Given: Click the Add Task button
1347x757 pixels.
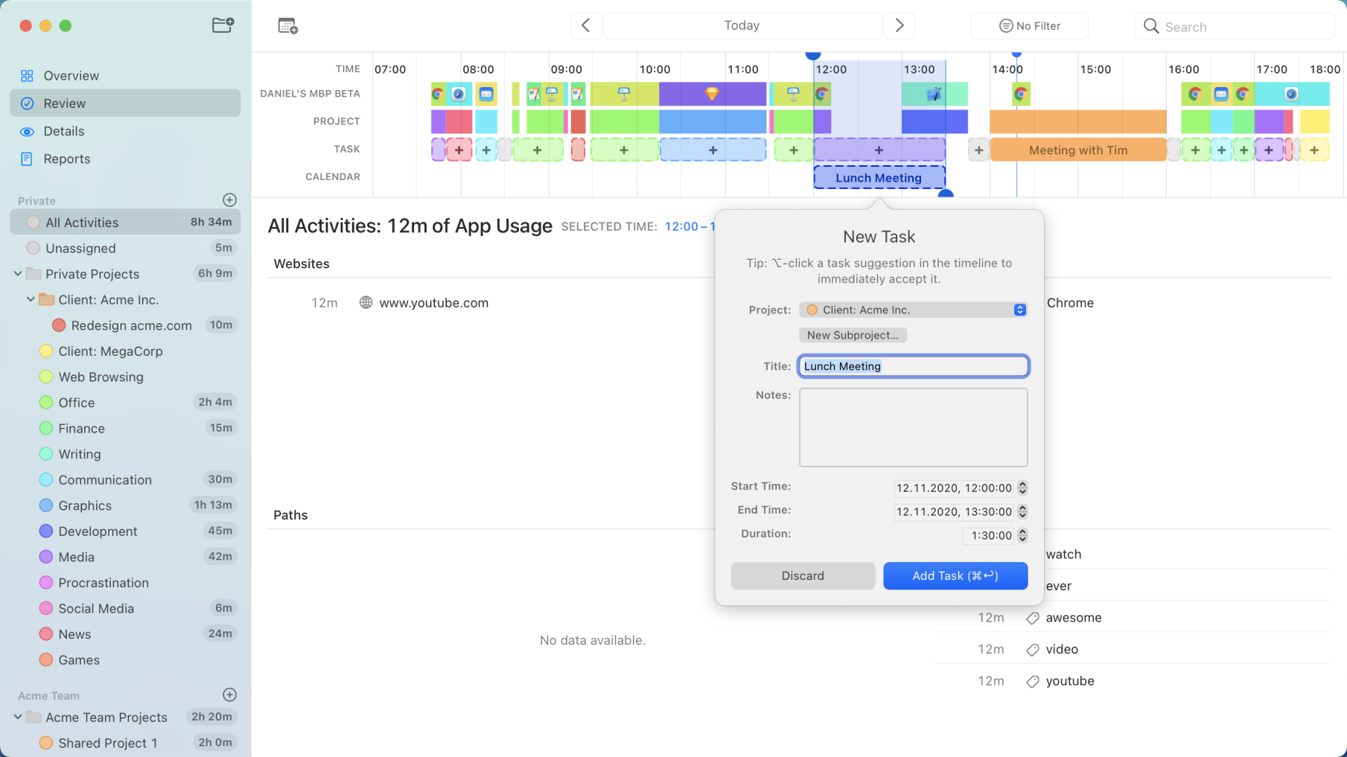Looking at the screenshot, I should click(x=955, y=575).
